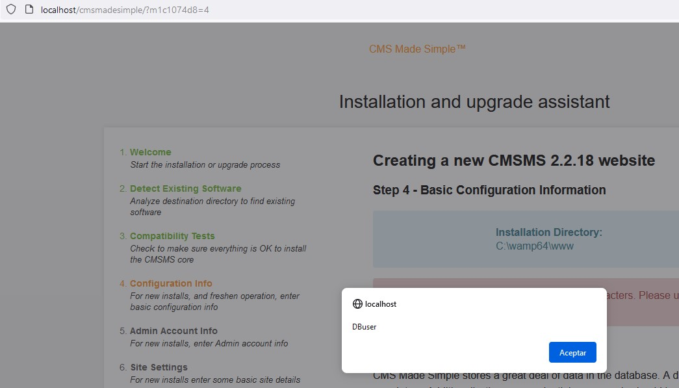Click the page info icon beside the URL
The height and width of the screenshot is (388, 679).
pyautogui.click(x=29, y=9)
